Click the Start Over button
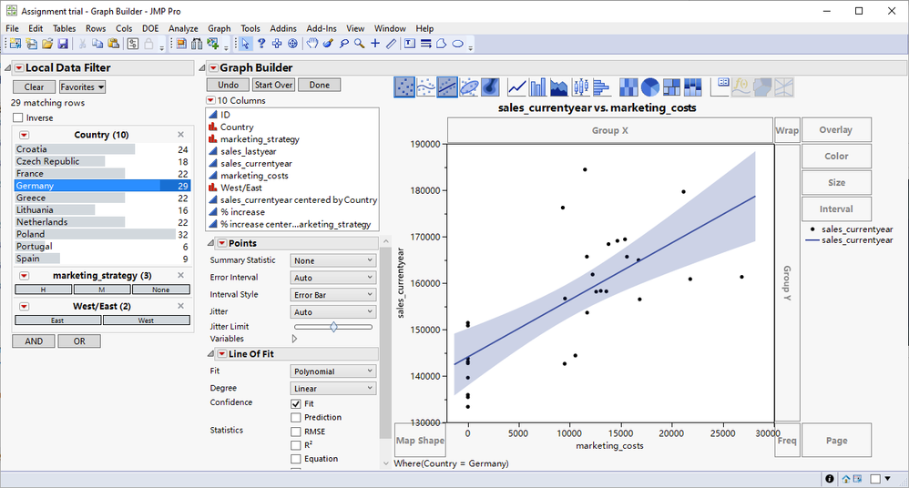Screen dimensions: 909x488 (x=274, y=85)
